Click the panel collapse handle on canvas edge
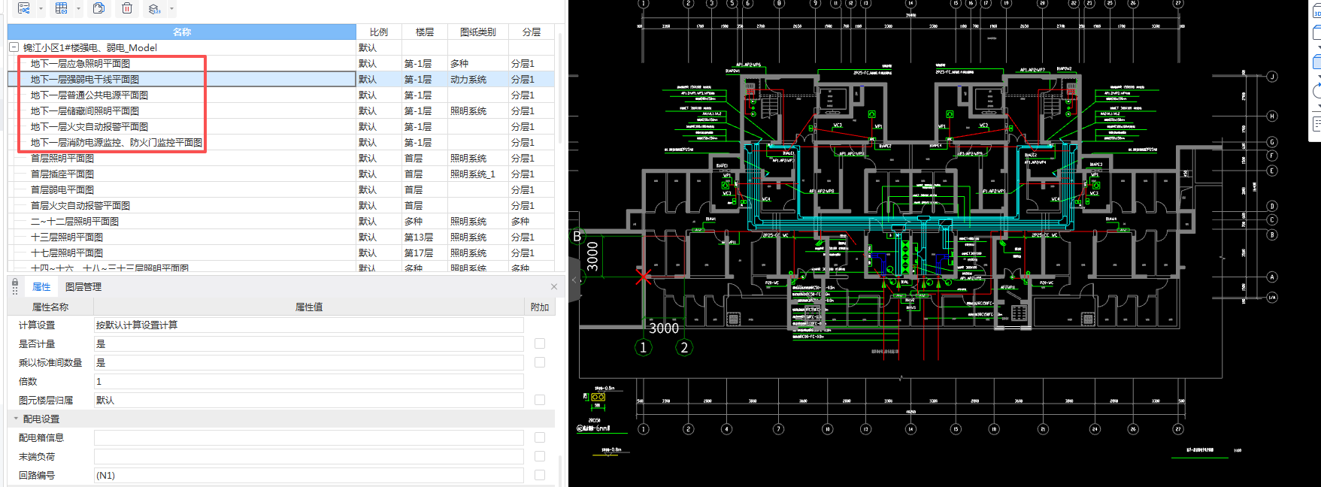1321x487 pixels. pyautogui.click(x=574, y=280)
